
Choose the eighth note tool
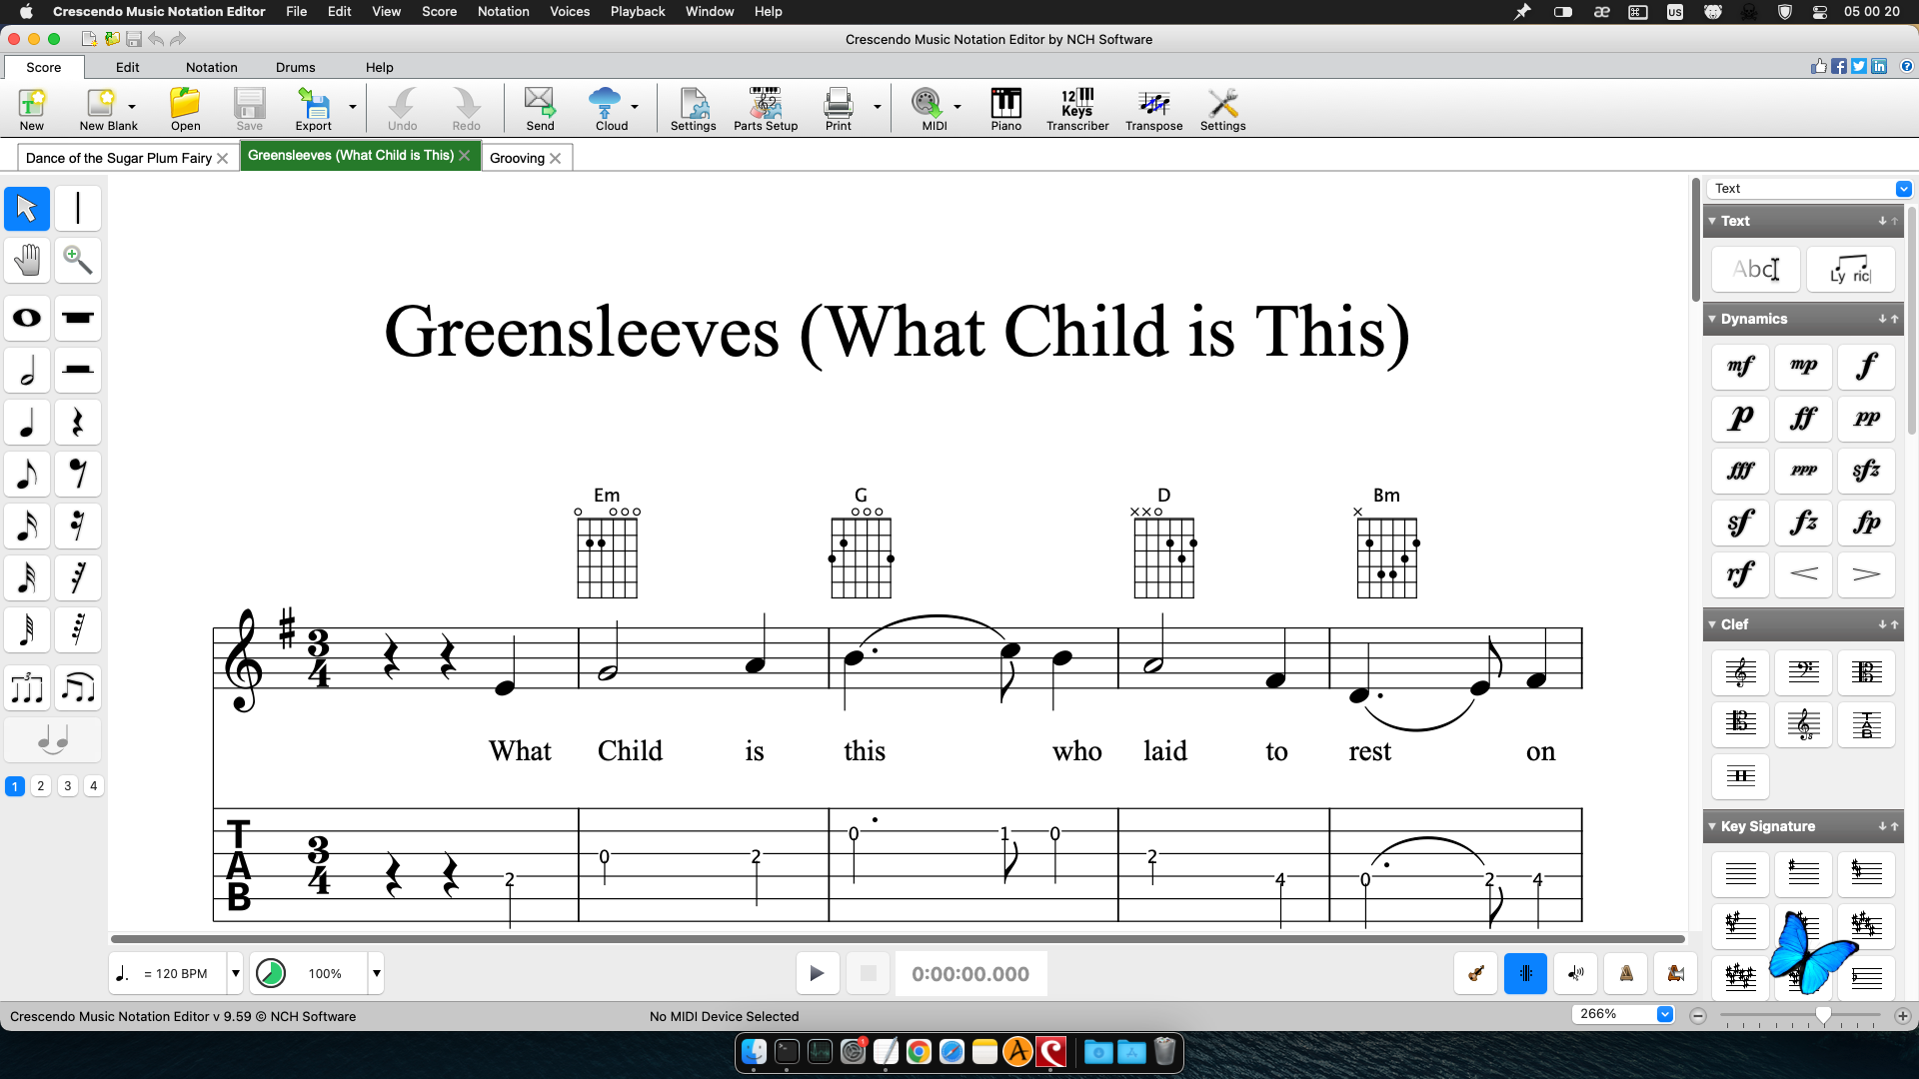pyautogui.click(x=27, y=475)
